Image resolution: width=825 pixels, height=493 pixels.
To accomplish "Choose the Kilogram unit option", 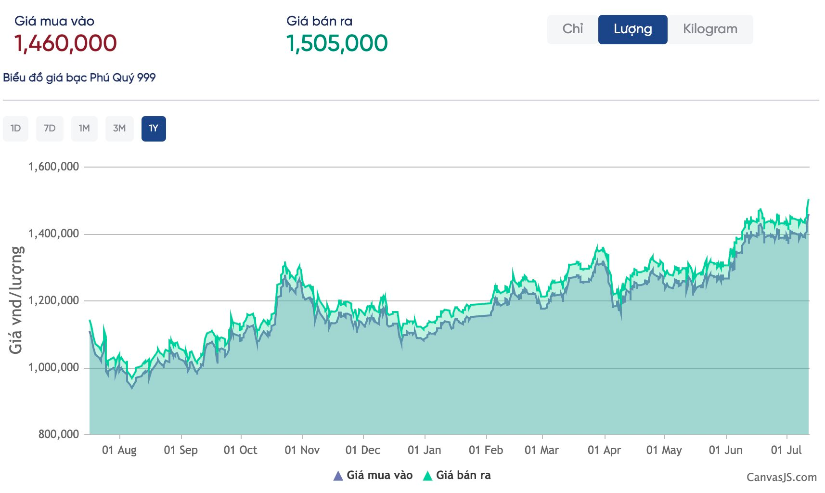I will (709, 29).
